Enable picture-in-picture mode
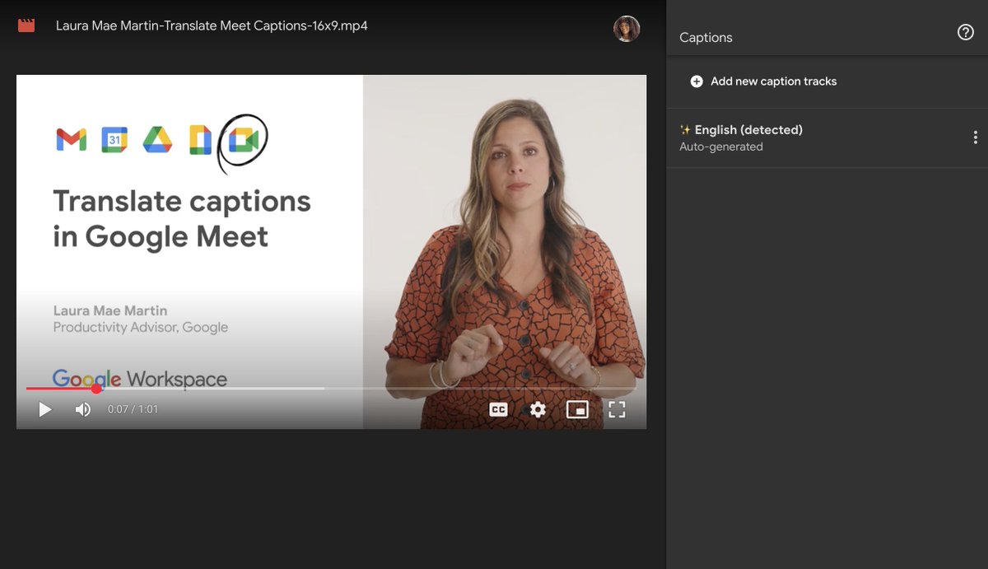 tap(577, 409)
